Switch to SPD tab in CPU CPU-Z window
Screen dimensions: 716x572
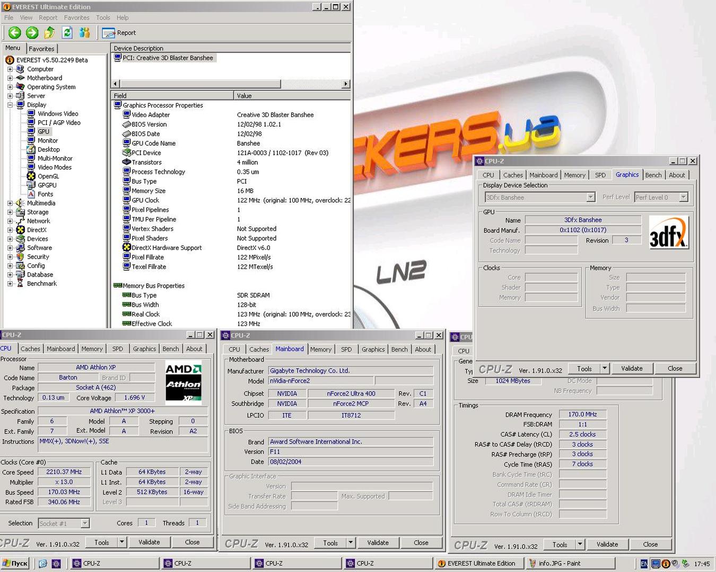pyautogui.click(x=118, y=349)
